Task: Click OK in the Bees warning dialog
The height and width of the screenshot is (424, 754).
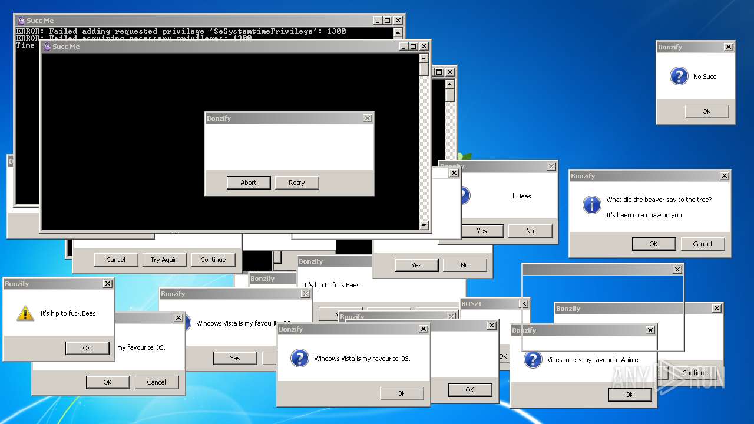Action: [x=87, y=348]
